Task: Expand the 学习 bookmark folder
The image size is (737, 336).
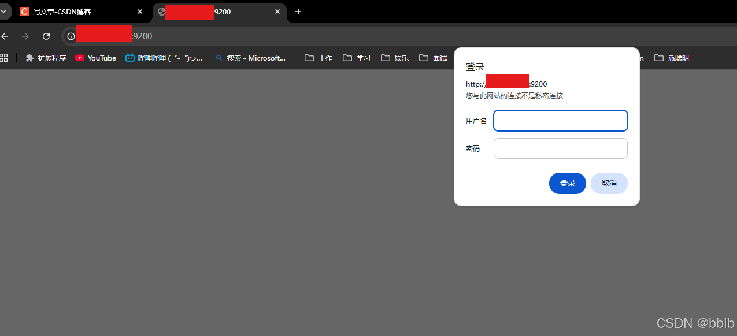Action: 357,58
